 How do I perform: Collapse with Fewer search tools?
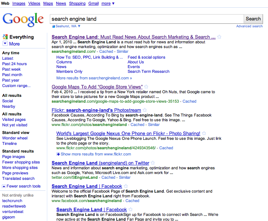(21, 186)
